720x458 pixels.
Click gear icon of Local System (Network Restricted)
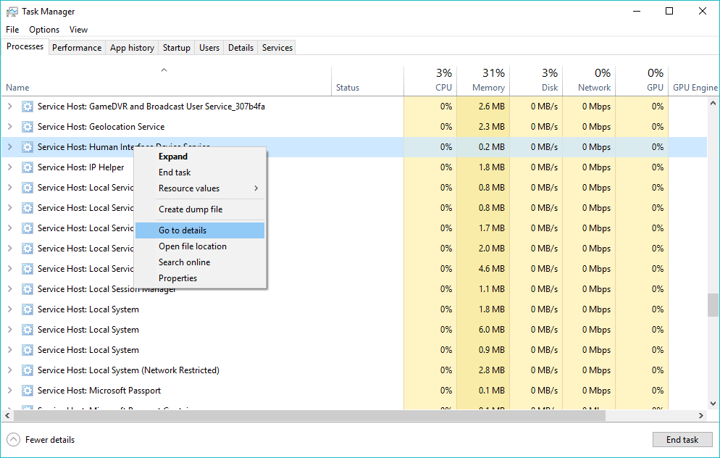(x=28, y=370)
